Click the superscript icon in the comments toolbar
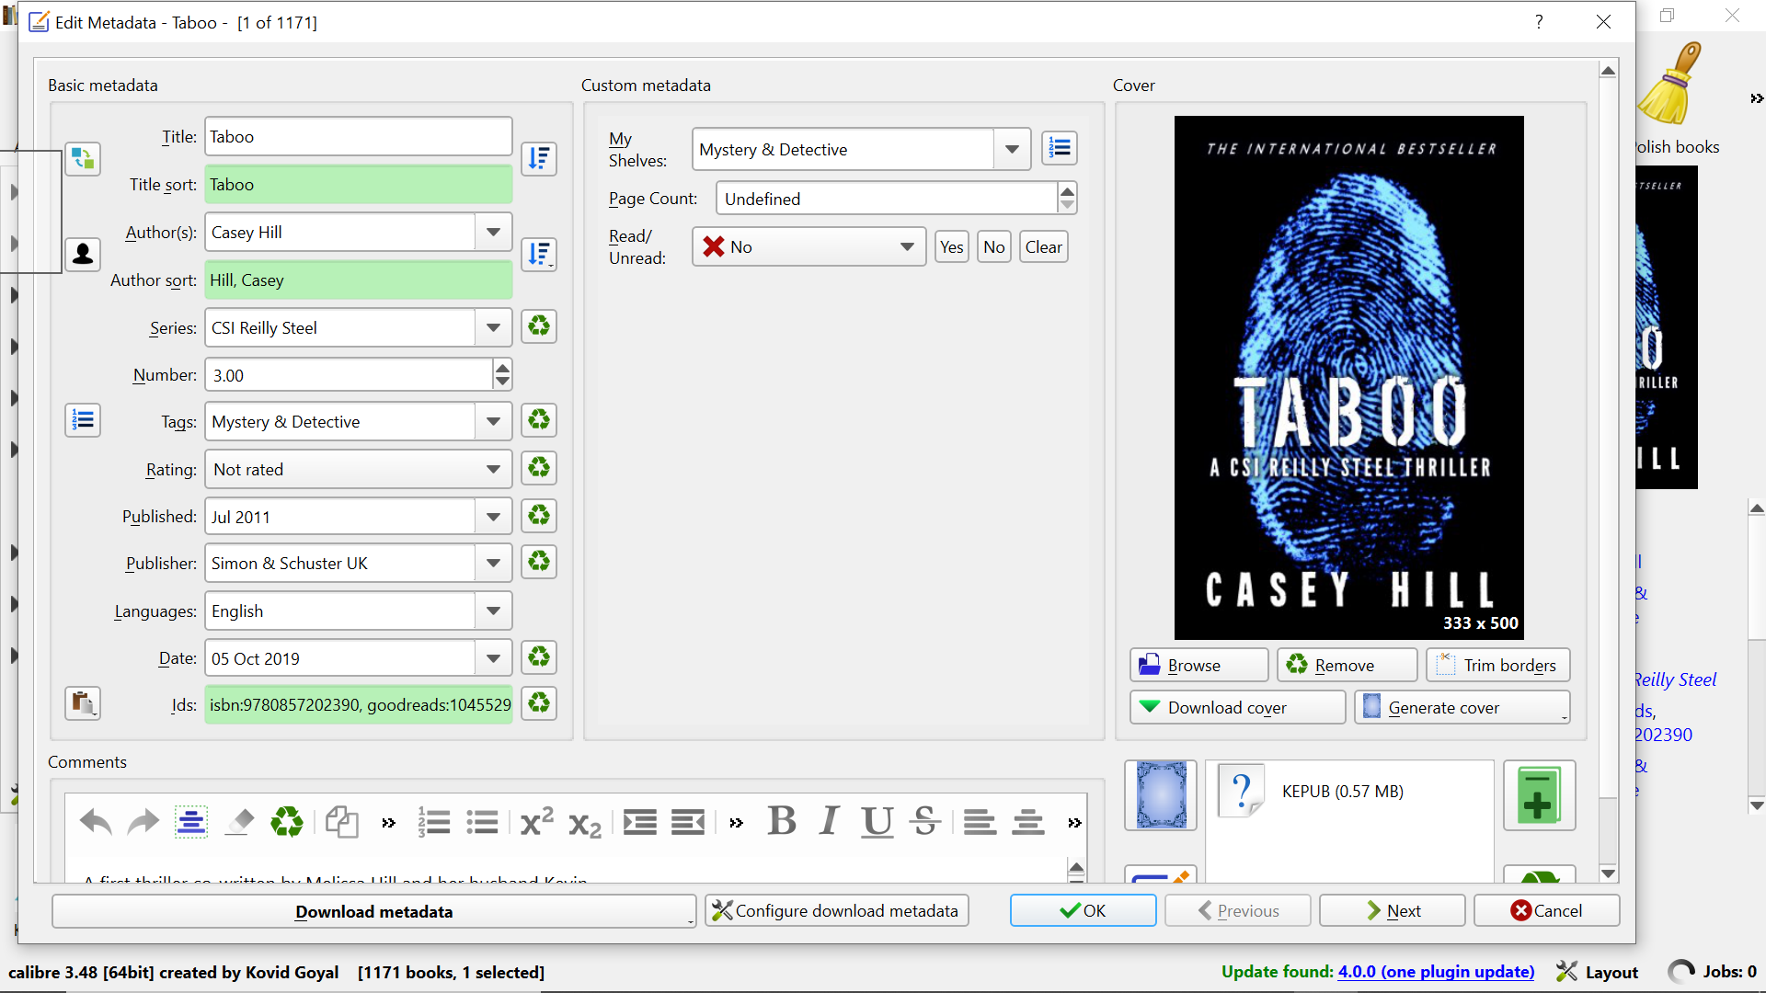The image size is (1766, 993). point(536,821)
